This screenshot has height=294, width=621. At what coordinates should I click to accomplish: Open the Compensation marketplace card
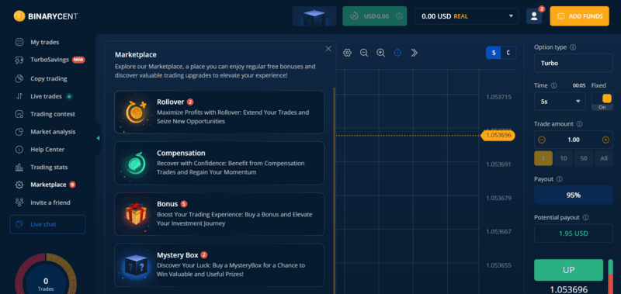point(219,163)
